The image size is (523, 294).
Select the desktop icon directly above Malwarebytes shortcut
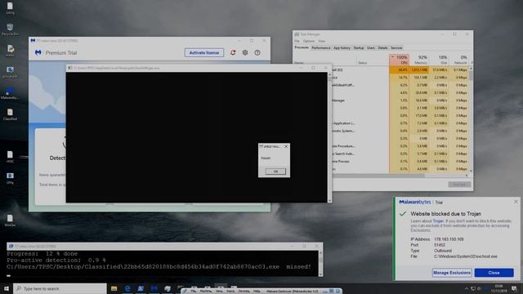point(10,72)
